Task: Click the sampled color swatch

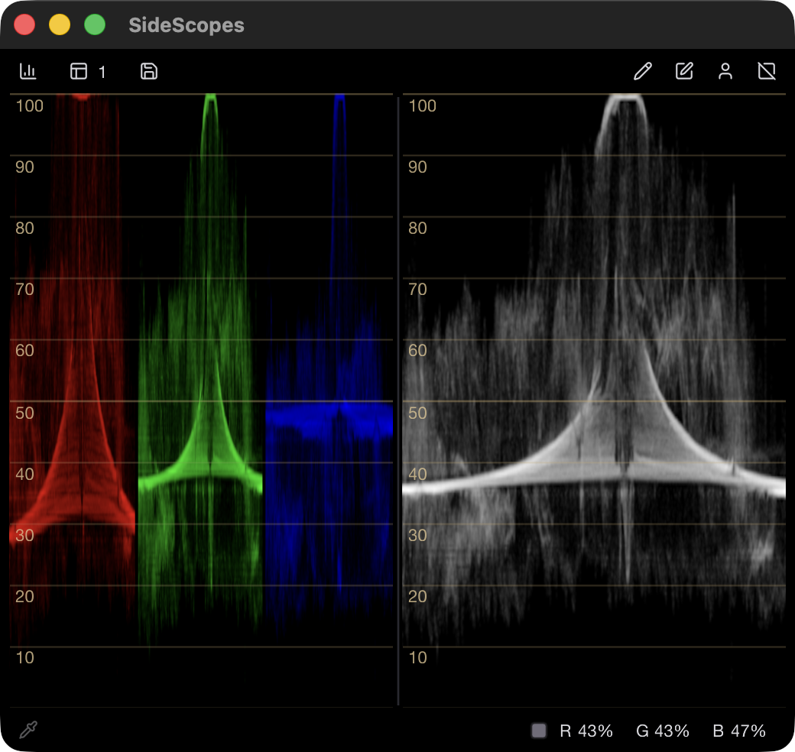Action: tap(539, 731)
